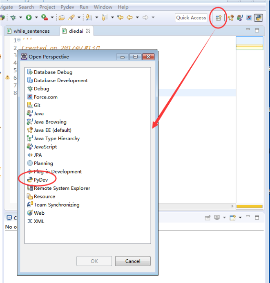This screenshot has height=283, width=270.
Task: Click the Open Type folder icon
Action: pyautogui.click(x=62, y=18)
